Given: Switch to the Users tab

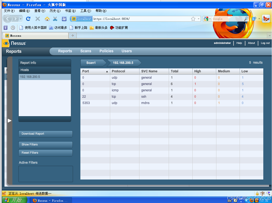Looking at the screenshot, I should point(127,51).
